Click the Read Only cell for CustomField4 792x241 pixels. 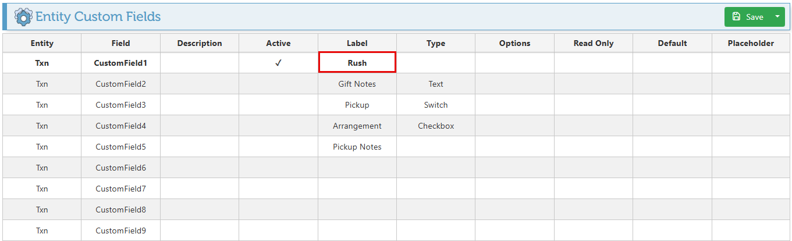click(x=593, y=126)
